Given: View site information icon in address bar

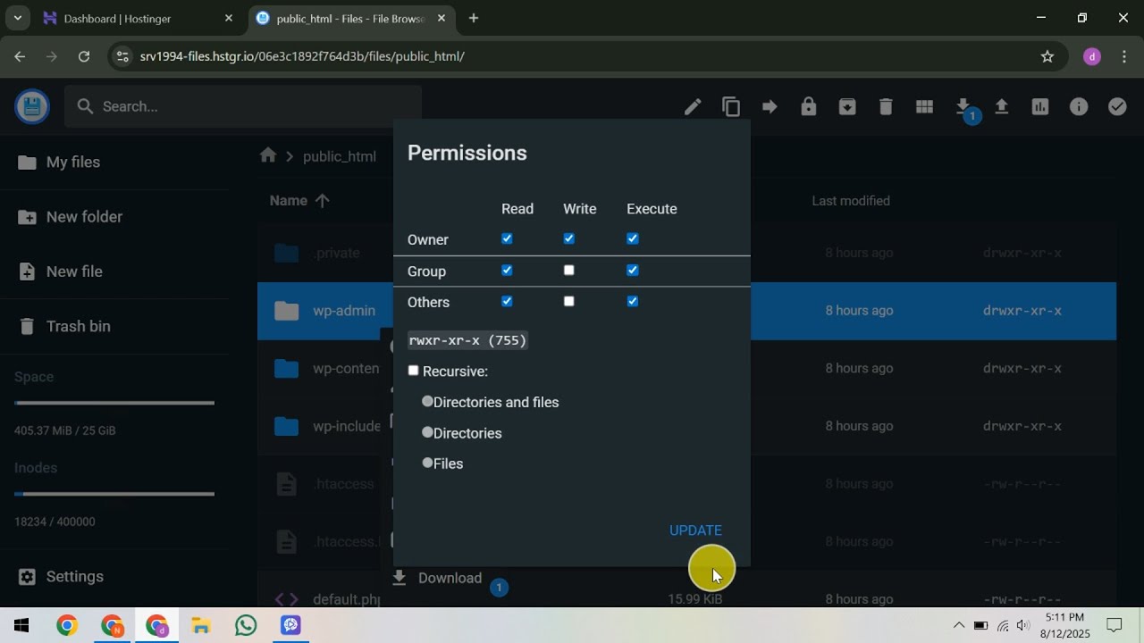Looking at the screenshot, I should pyautogui.click(x=123, y=56).
